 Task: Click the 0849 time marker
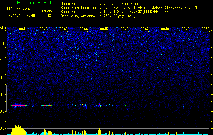click(185, 29)
